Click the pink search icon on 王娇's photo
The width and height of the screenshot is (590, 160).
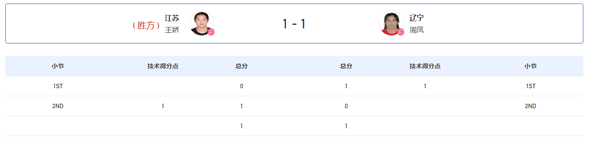pos(211,32)
